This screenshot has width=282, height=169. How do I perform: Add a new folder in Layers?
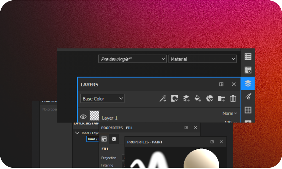pos(221,98)
